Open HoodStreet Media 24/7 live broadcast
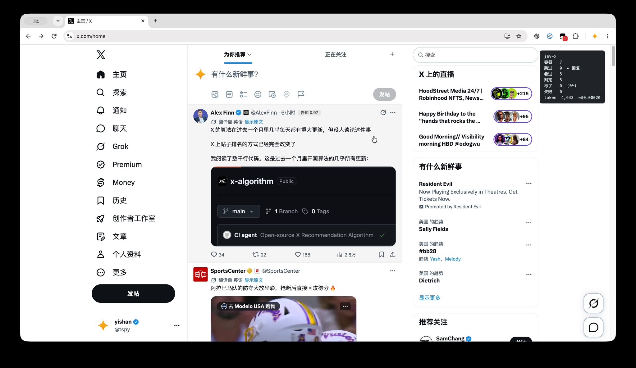This screenshot has width=636, height=368. tap(475, 94)
